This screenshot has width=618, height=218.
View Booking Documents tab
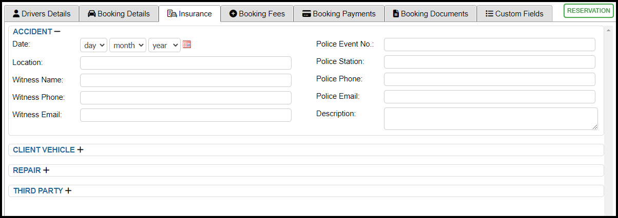pos(431,14)
